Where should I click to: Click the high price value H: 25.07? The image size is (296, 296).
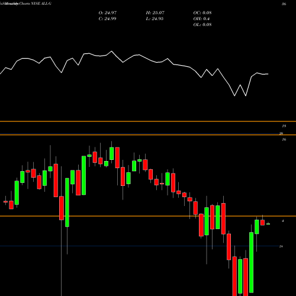[x=155, y=13]
